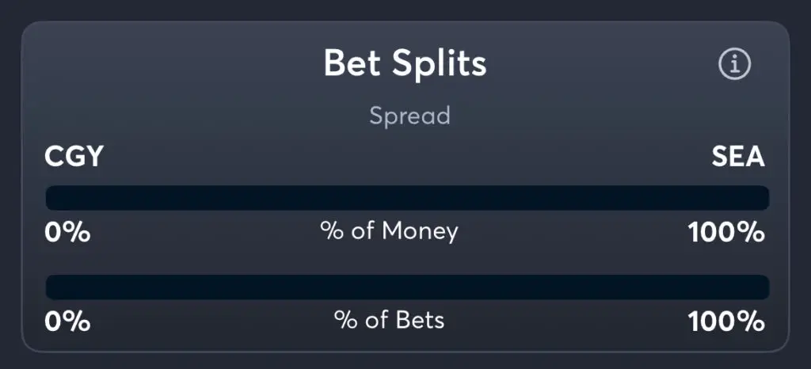Select the % of Money label
Screen dimensions: 811x369
(x=389, y=231)
